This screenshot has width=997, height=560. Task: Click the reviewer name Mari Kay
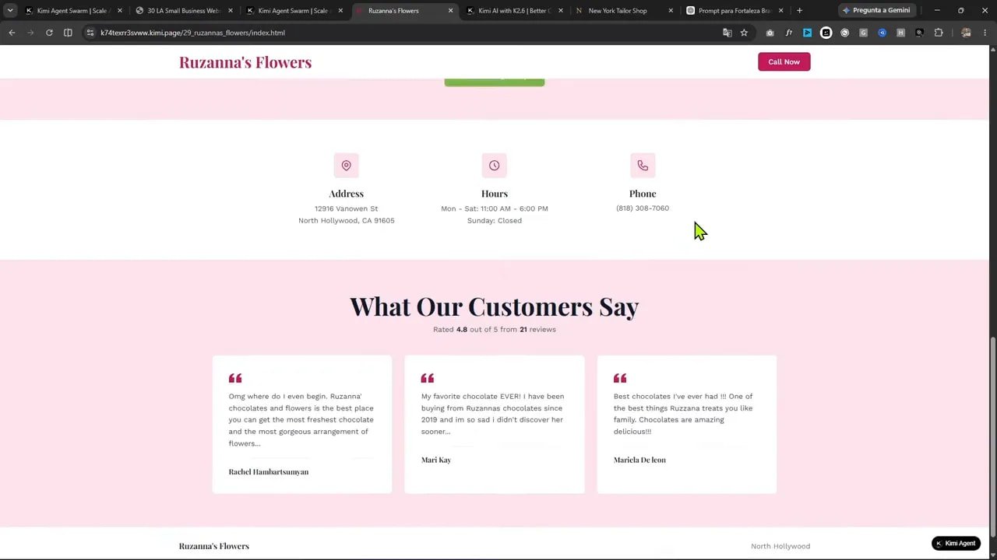436,460
